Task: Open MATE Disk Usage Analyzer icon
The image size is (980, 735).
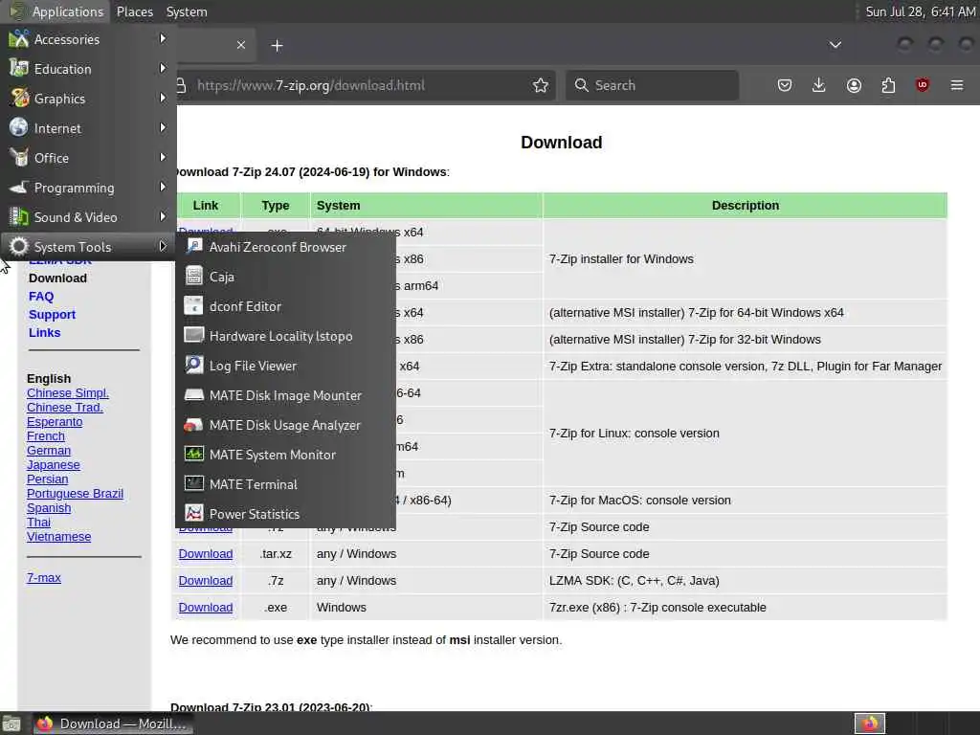Action: [x=193, y=424]
